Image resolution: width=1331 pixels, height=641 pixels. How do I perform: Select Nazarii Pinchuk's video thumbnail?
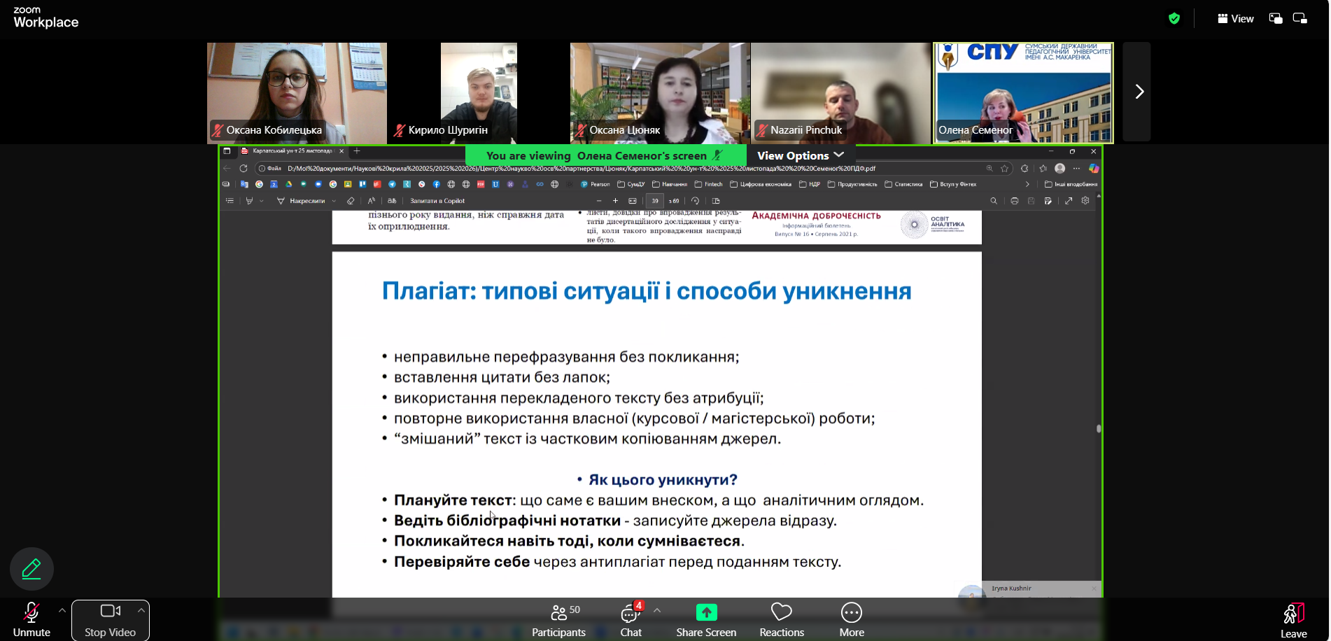tap(840, 92)
